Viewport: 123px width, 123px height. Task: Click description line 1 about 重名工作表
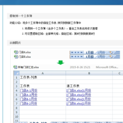point(60,28)
